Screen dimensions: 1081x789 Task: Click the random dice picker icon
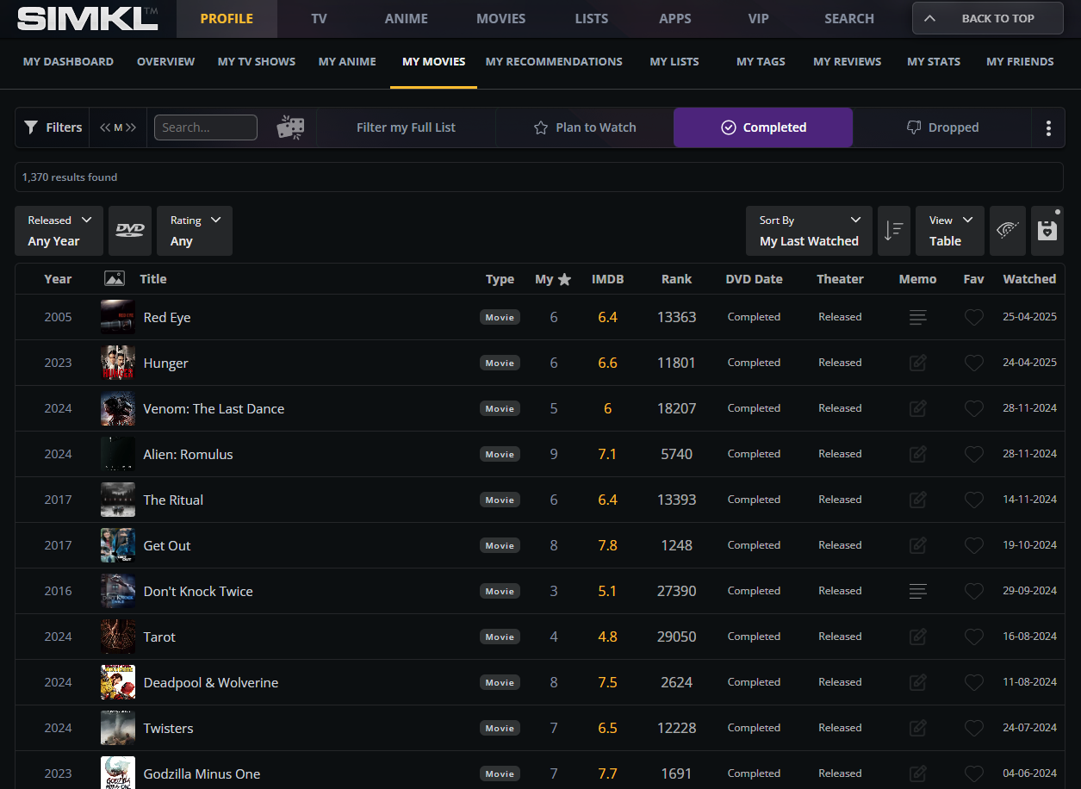tap(290, 127)
